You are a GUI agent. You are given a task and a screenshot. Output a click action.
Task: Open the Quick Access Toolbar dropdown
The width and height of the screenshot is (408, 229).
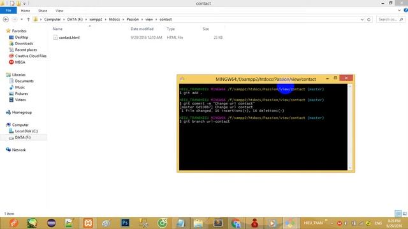[x=24, y=3]
